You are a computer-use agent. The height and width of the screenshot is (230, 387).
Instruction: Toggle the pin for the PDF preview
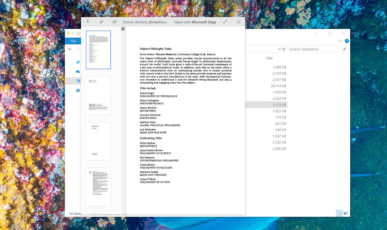pos(101,22)
